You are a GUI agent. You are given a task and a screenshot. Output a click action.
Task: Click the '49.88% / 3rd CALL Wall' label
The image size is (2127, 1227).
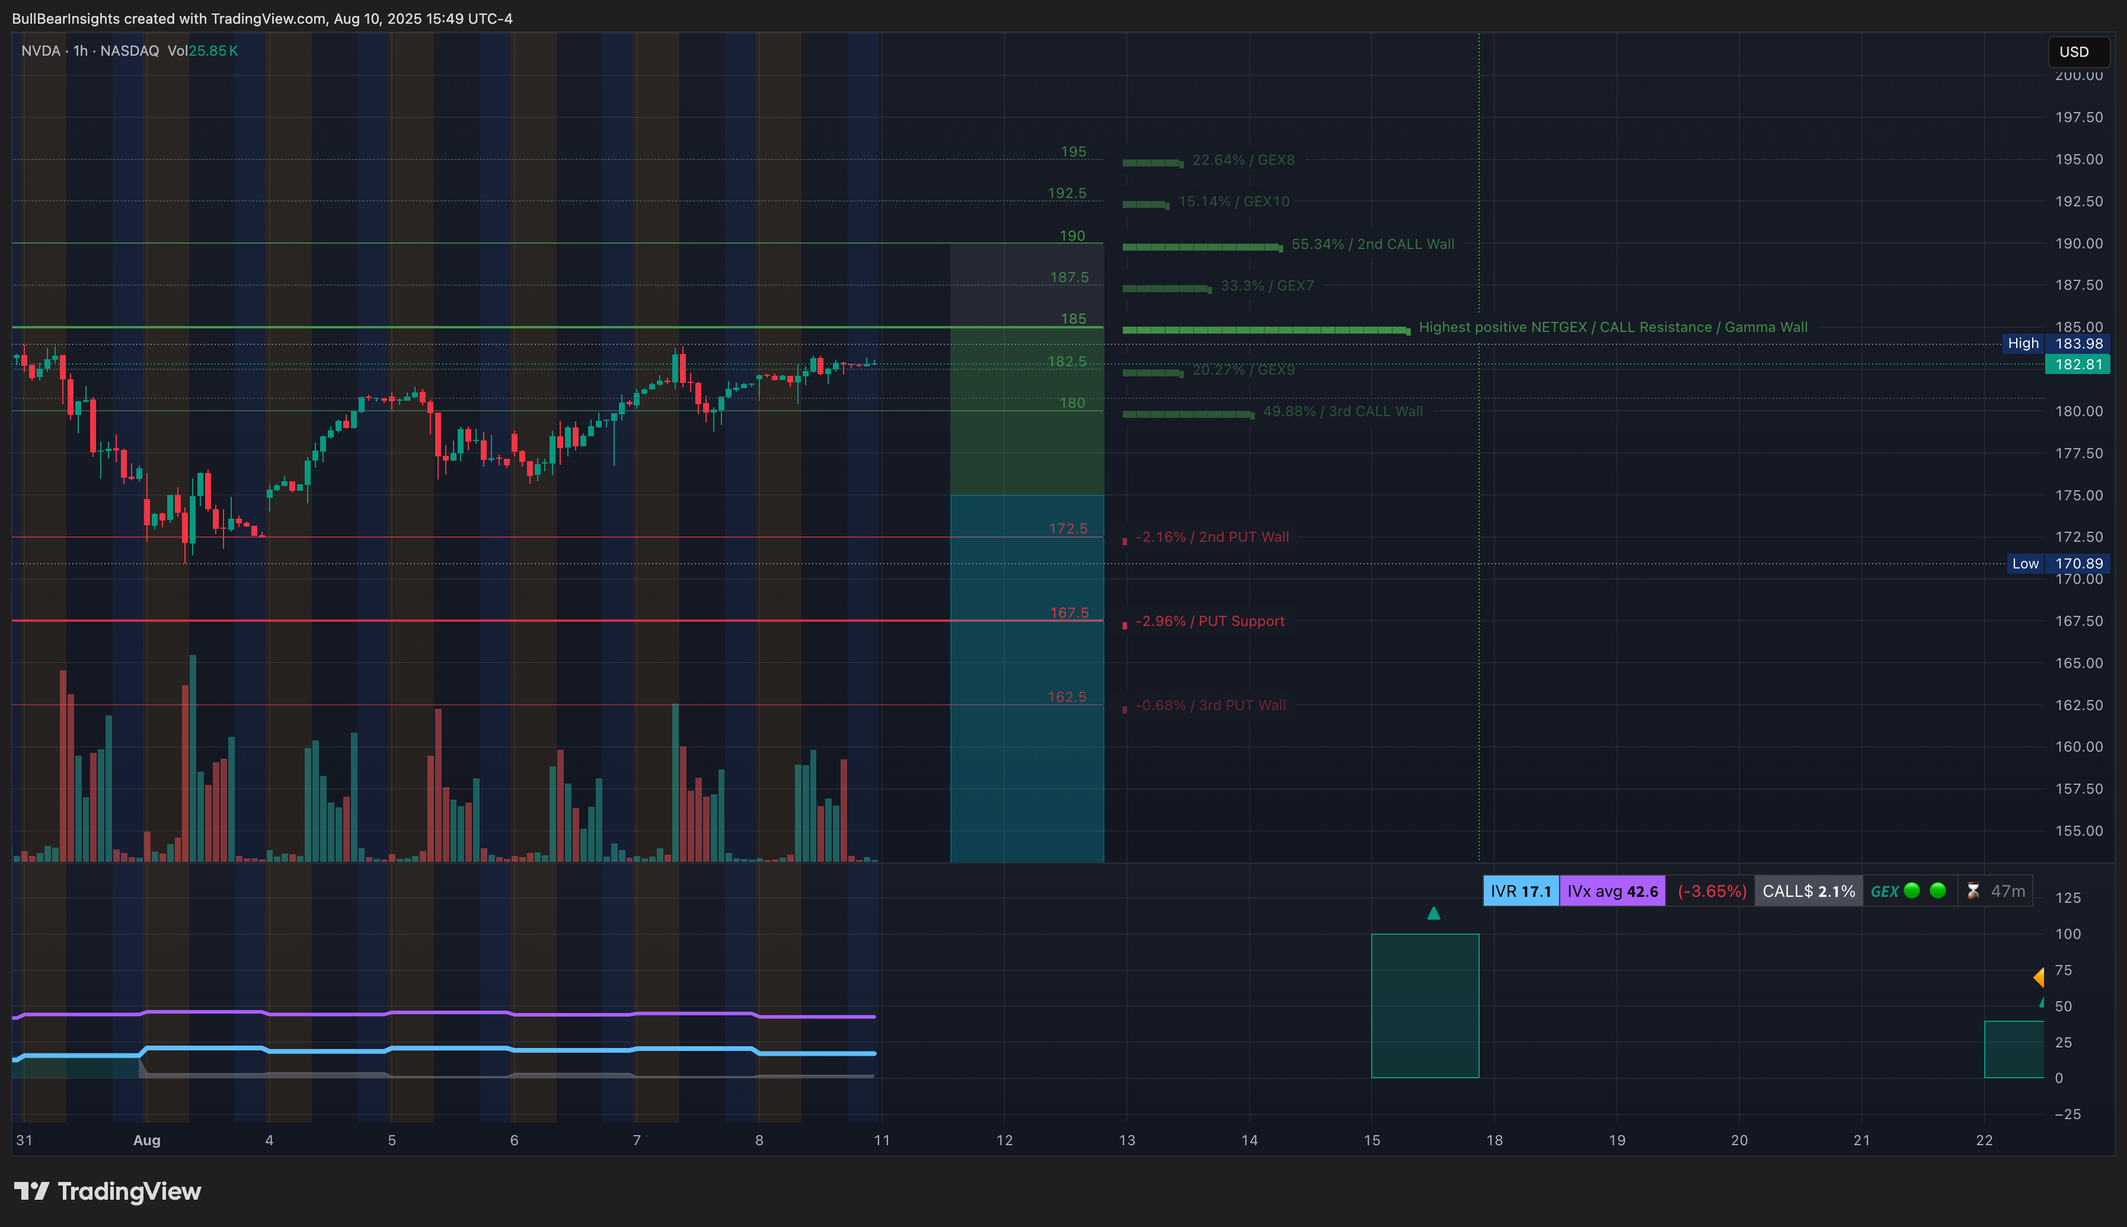coord(1343,411)
